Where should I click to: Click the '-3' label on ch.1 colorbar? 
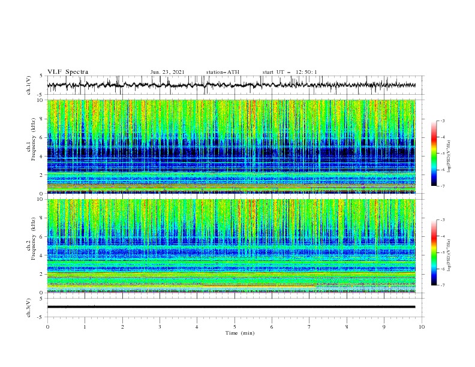pos(442,121)
